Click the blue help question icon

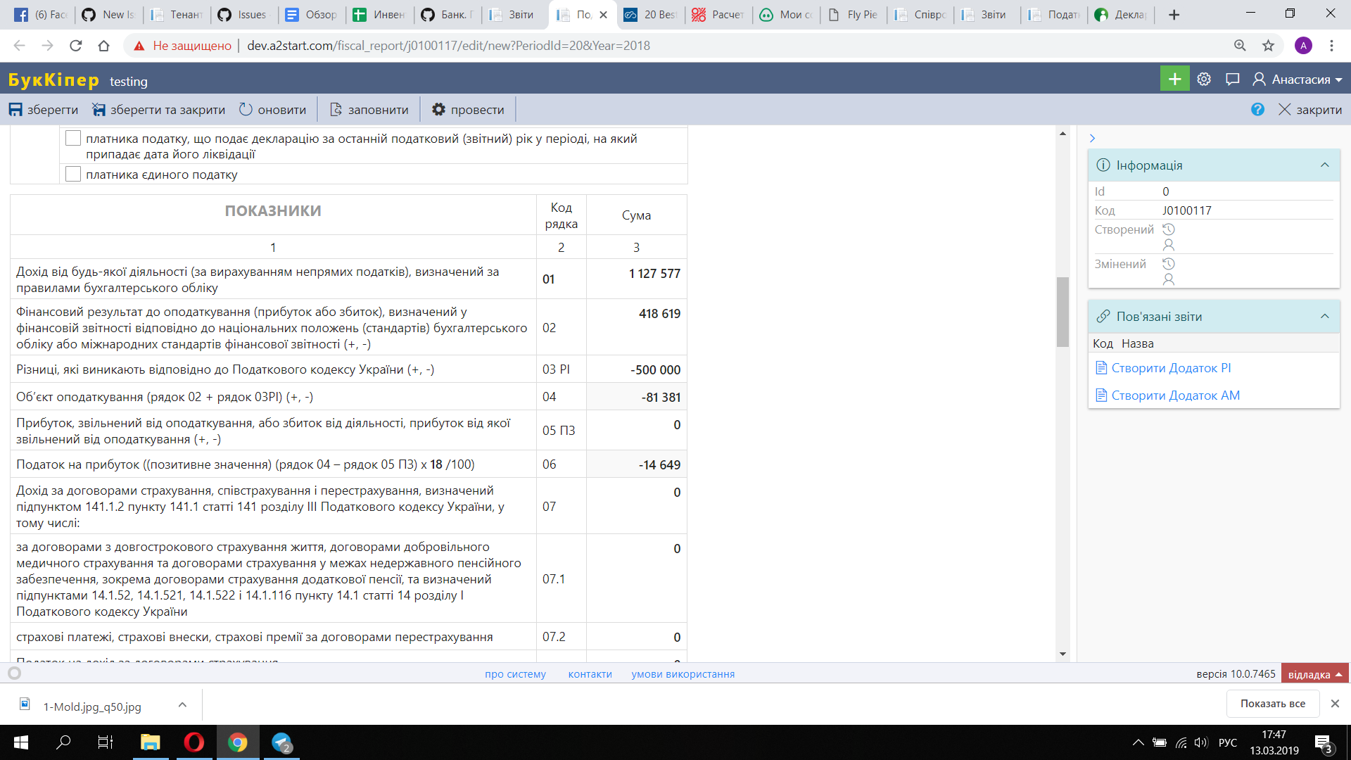click(1257, 109)
